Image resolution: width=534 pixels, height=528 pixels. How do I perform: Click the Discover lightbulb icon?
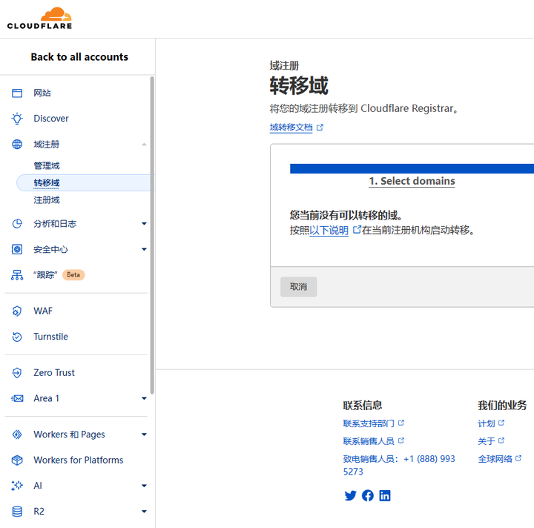point(17,119)
